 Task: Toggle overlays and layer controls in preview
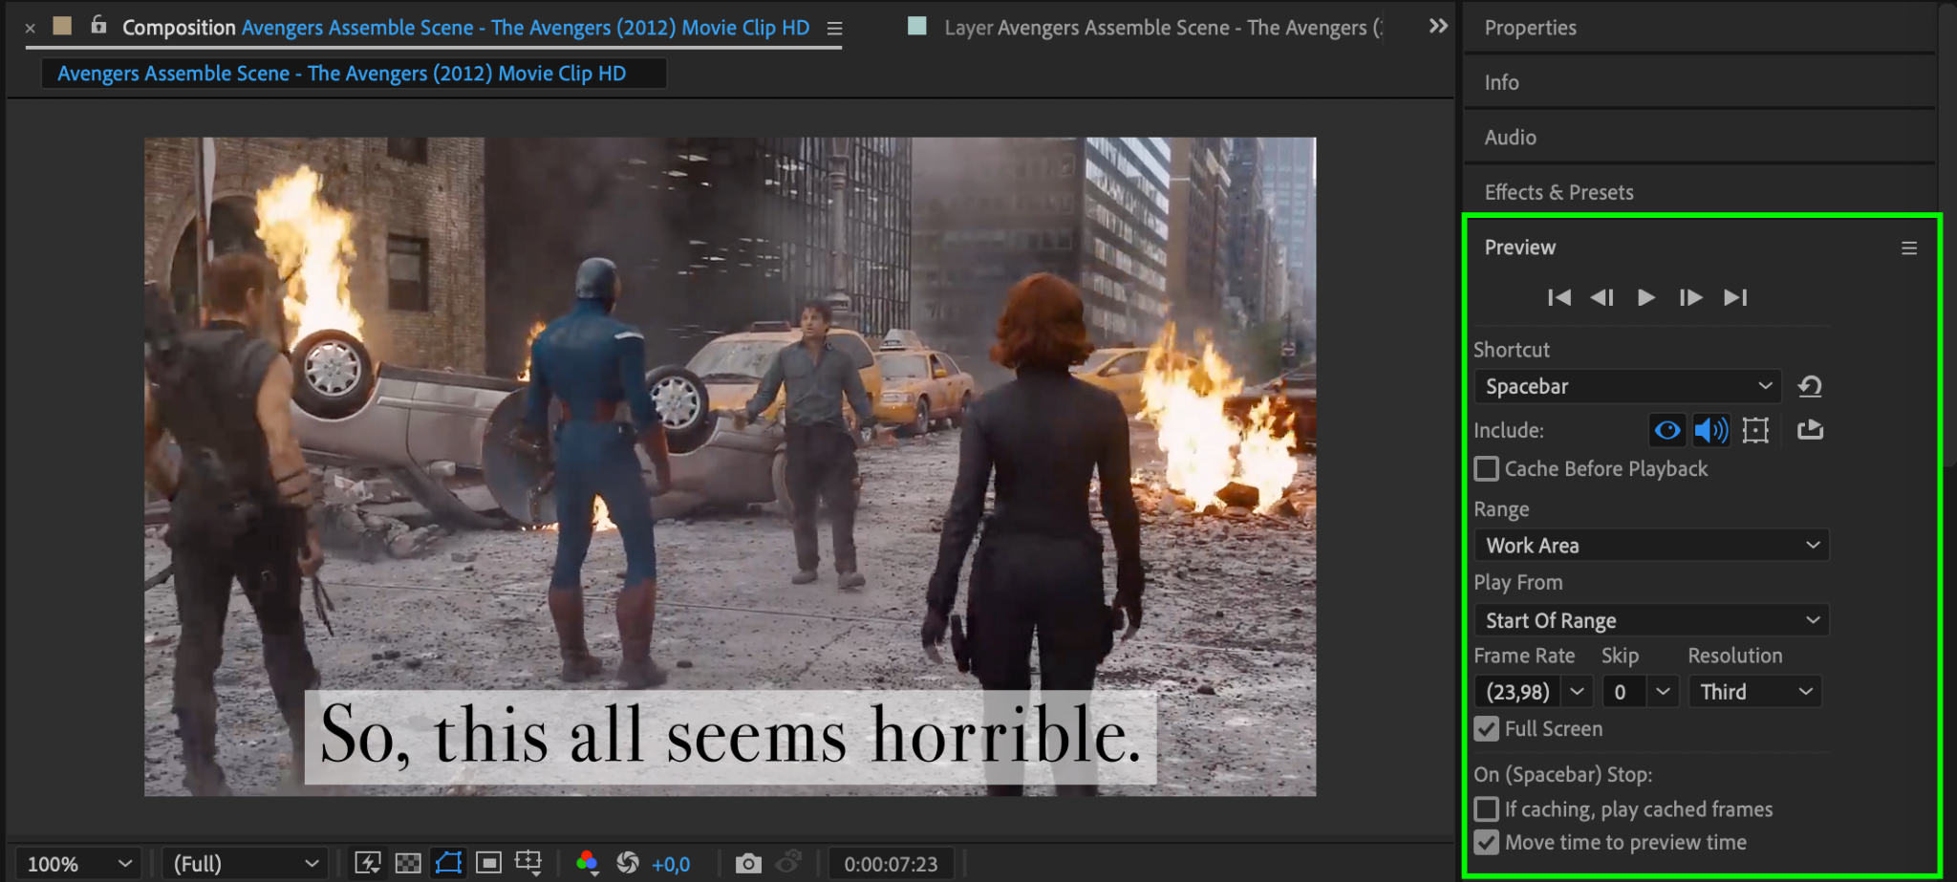(x=1755, y=430)
